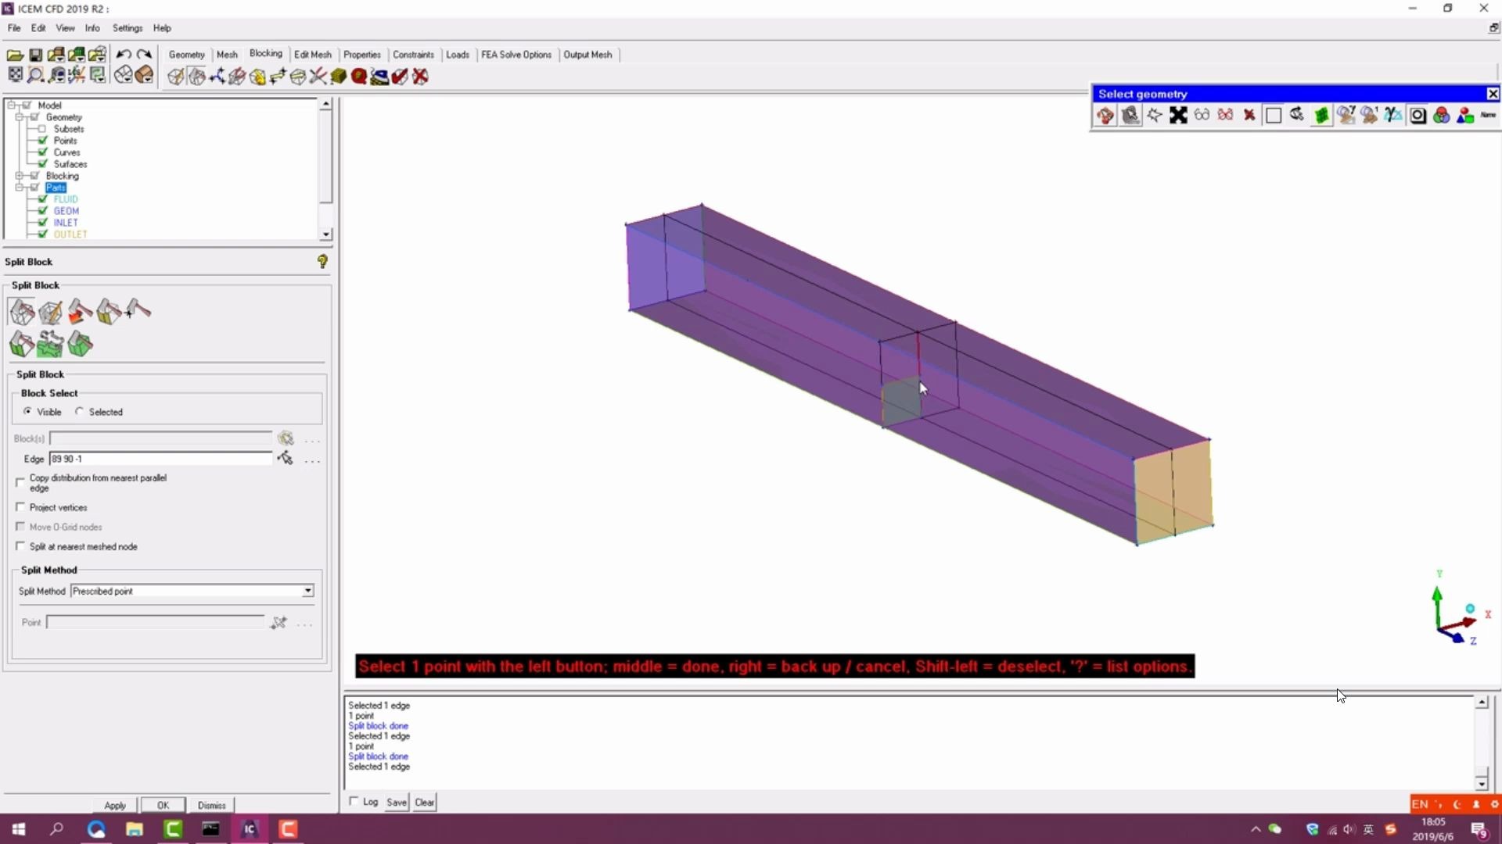Click the Select Block picker icon

click(x=286, y=438)
